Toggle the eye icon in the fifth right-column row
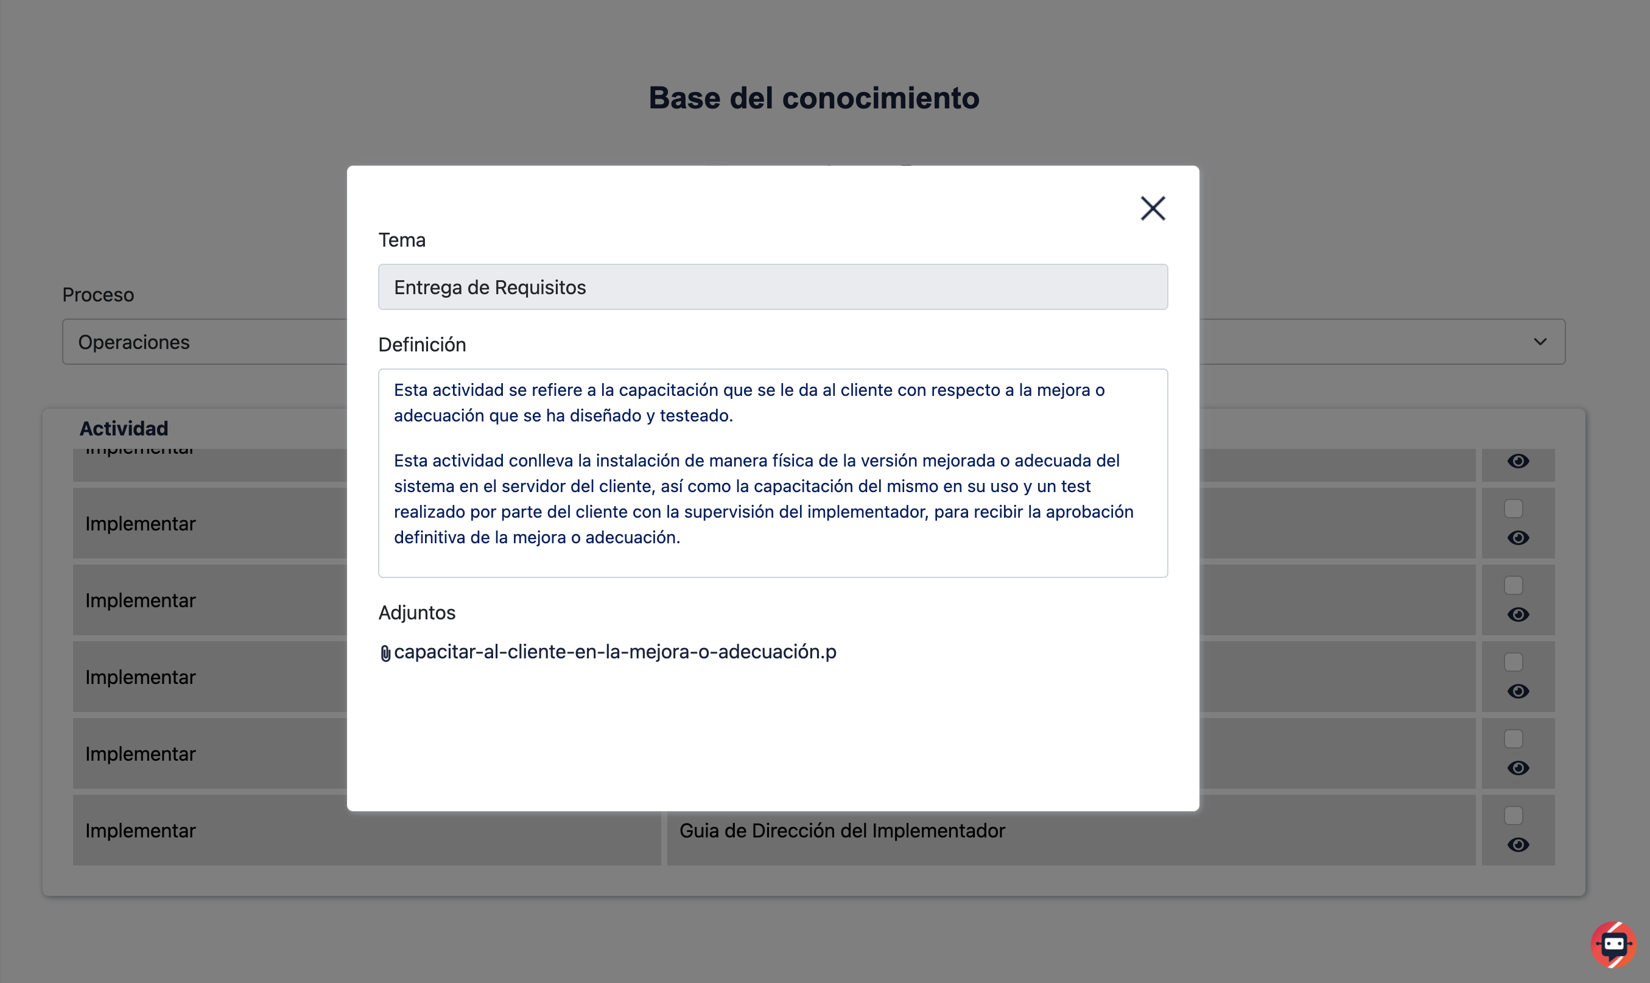Image resolution: width=1650 pixels, height=983 pixels. (x=1519, y=769)
